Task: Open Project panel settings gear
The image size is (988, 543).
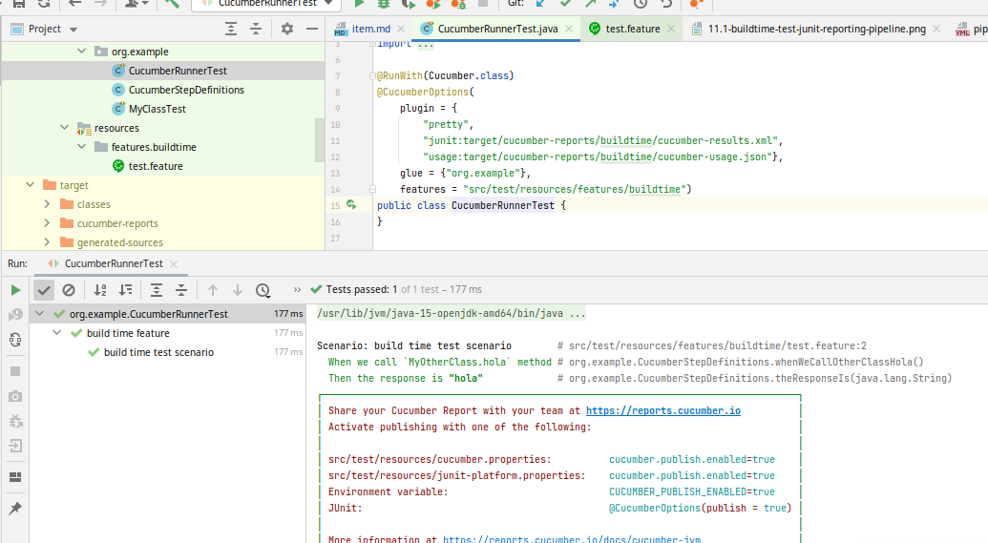Action: (x=285, y=30)
